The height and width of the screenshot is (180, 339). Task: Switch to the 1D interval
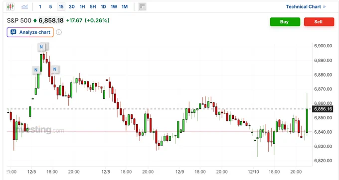103,6
